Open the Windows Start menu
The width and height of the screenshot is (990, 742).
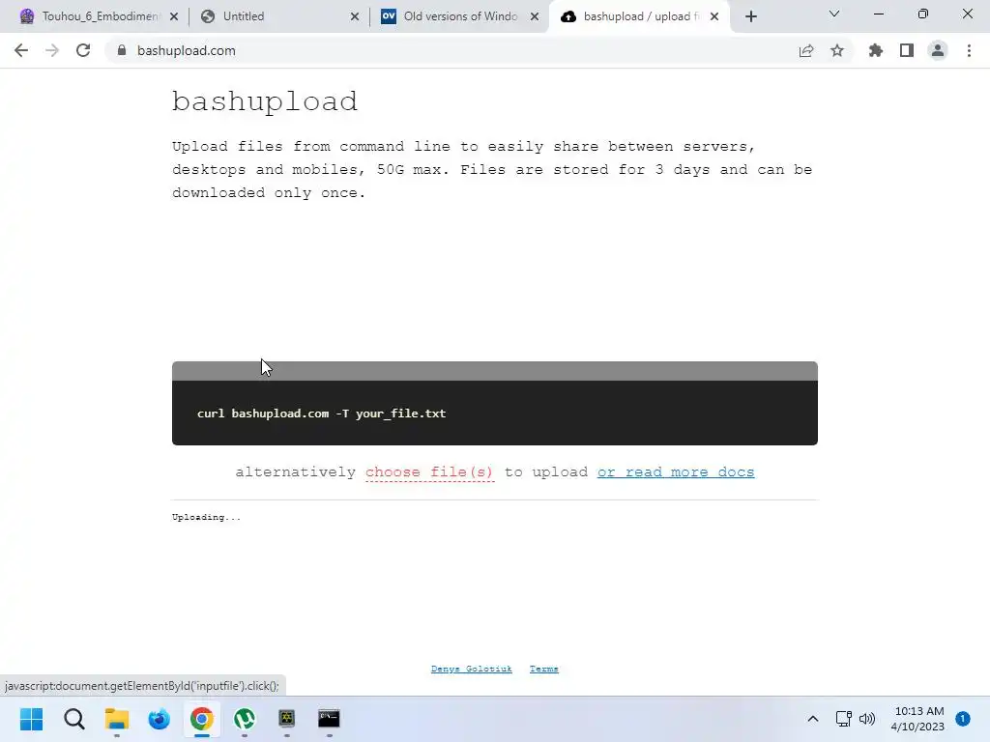32,719
